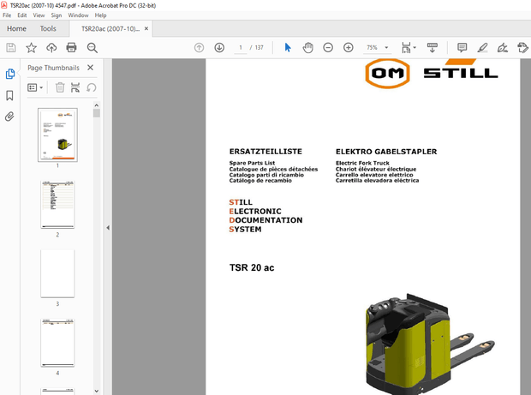Image resolution: width=531 pixels, height=395 pixels.
Task: Print the document with printer icon
Action: click(71, 48)
